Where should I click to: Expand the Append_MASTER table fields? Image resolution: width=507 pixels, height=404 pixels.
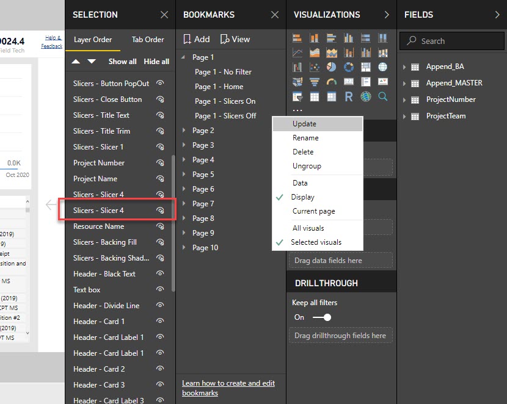(404, 84)
